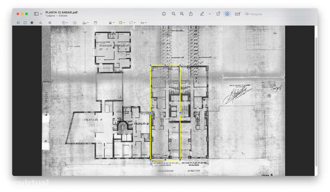Click the PLANTA 12 ANDAR.pdf window title
Screen dimensions: 330x192
[61, 12]
